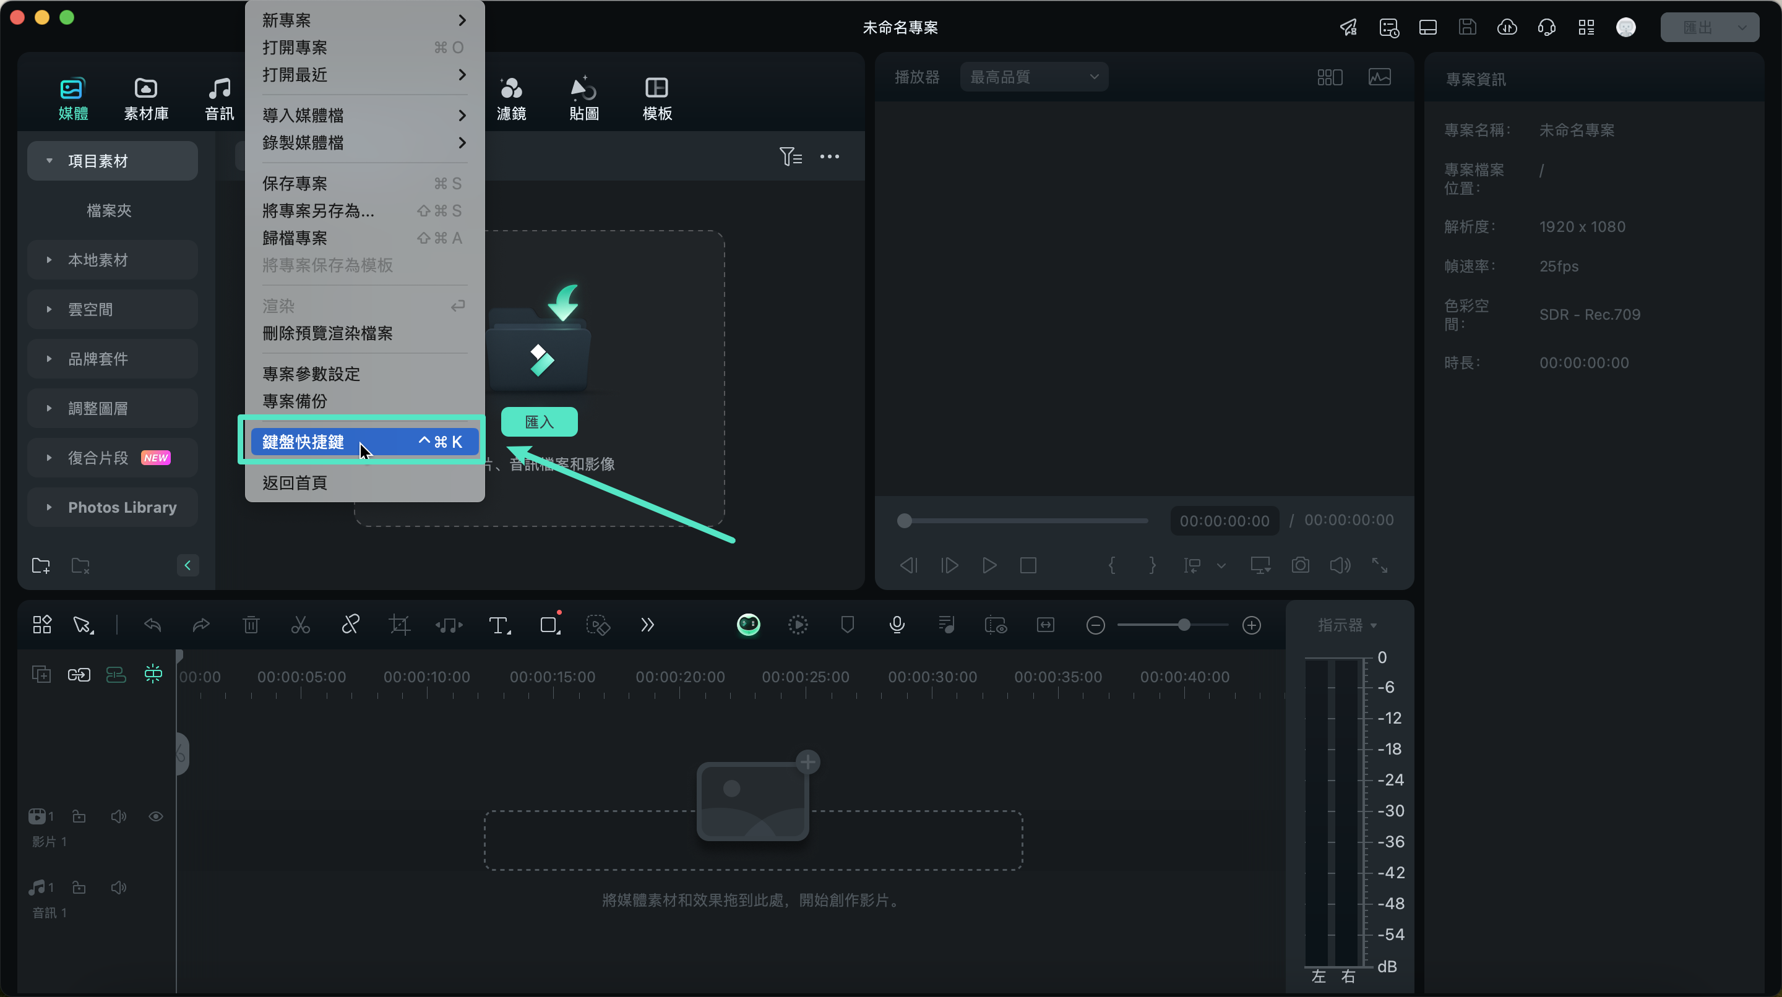1782x997 pixels.
Task: Click the player volume speaker icon
Action: click(1340, 565)
